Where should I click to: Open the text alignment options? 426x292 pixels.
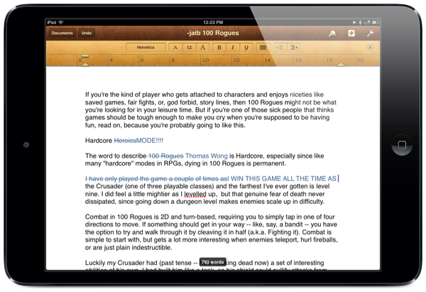(x=263, y=48)
